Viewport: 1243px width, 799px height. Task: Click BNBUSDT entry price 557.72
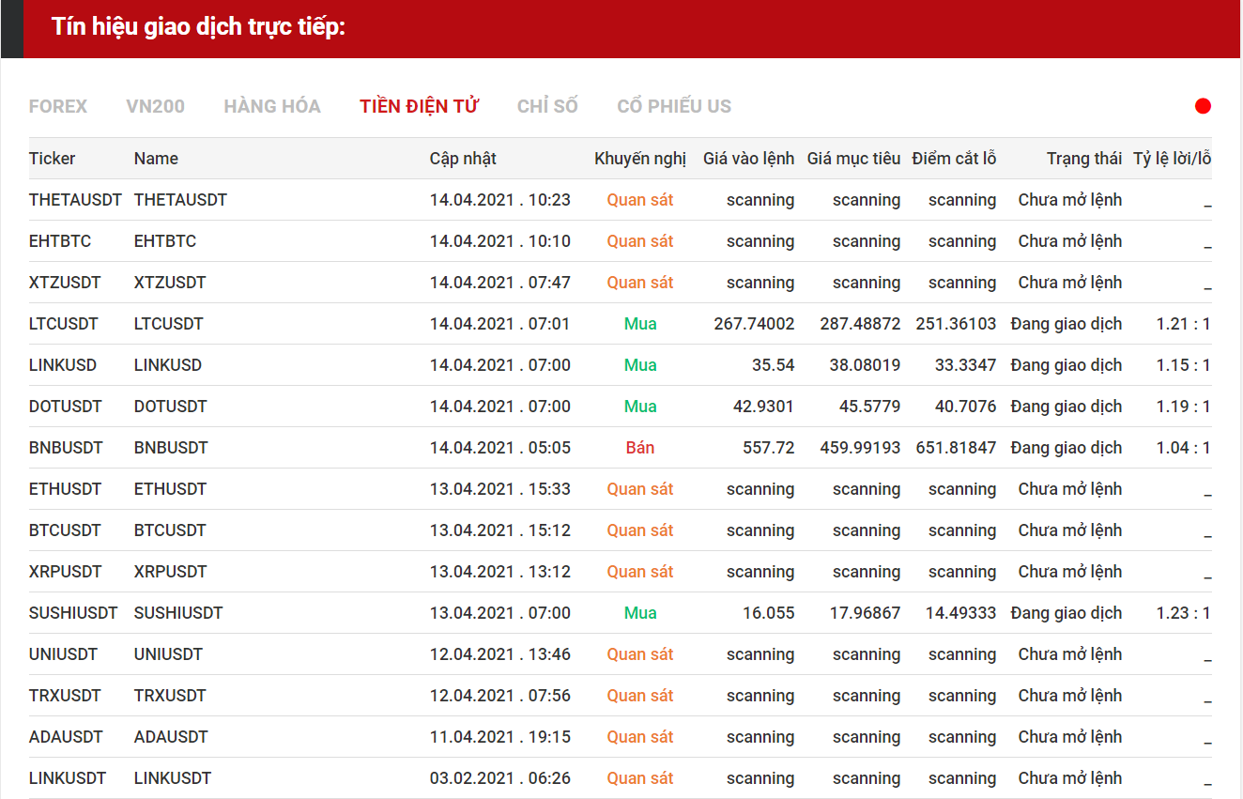point(769,448)
